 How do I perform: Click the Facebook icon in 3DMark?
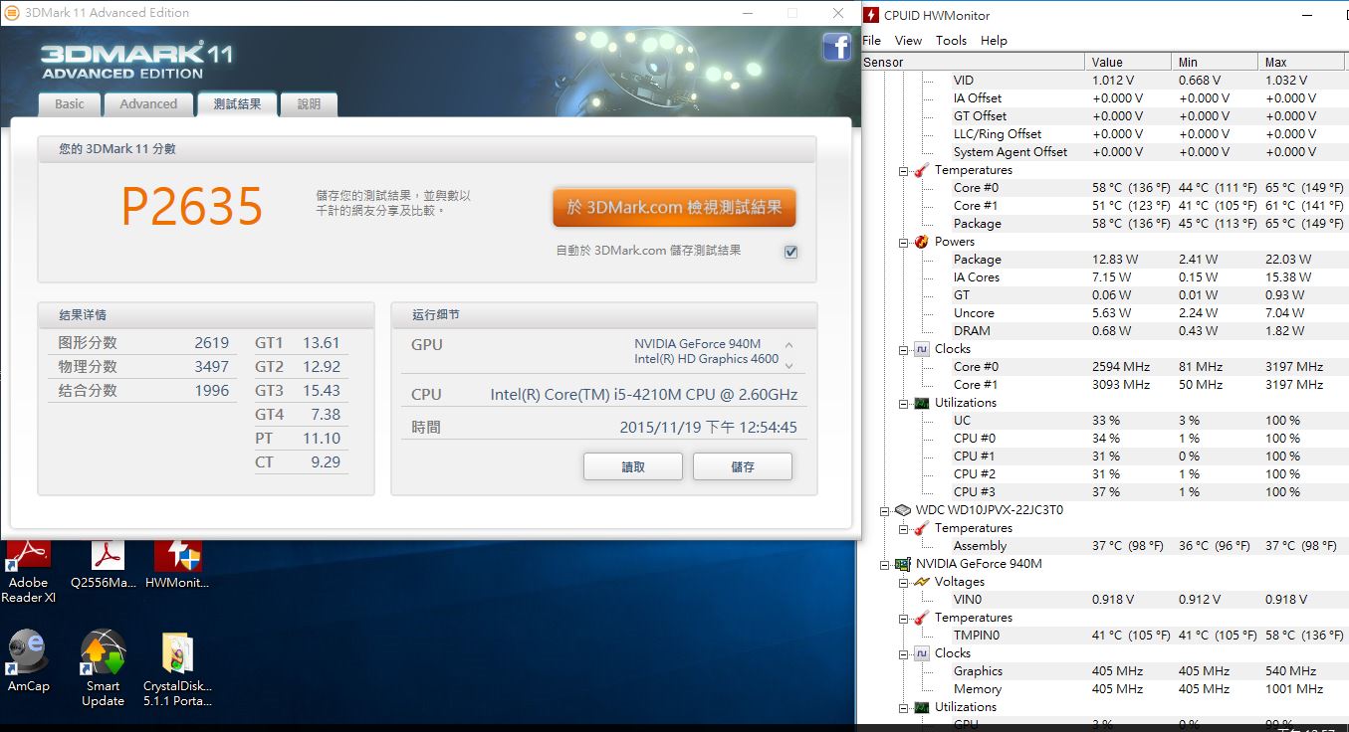point(836,47)
